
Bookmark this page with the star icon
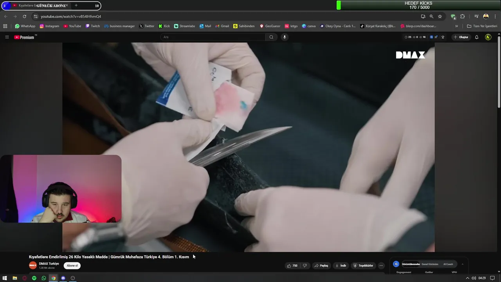pos(440,16)
